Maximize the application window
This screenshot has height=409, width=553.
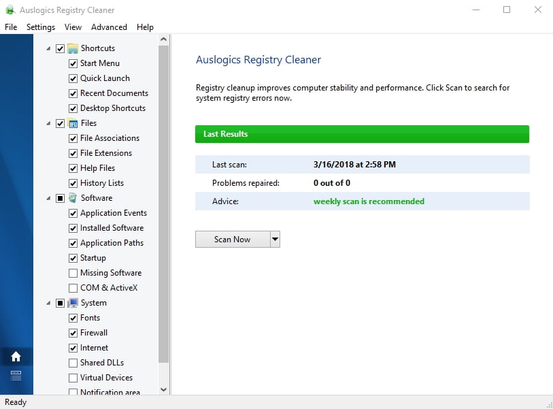[x=507, y=10]
